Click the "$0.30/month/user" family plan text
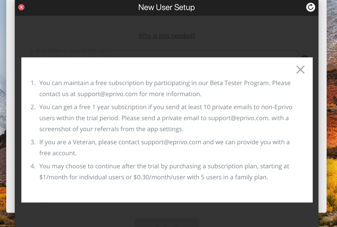 (x=158, y=177)
